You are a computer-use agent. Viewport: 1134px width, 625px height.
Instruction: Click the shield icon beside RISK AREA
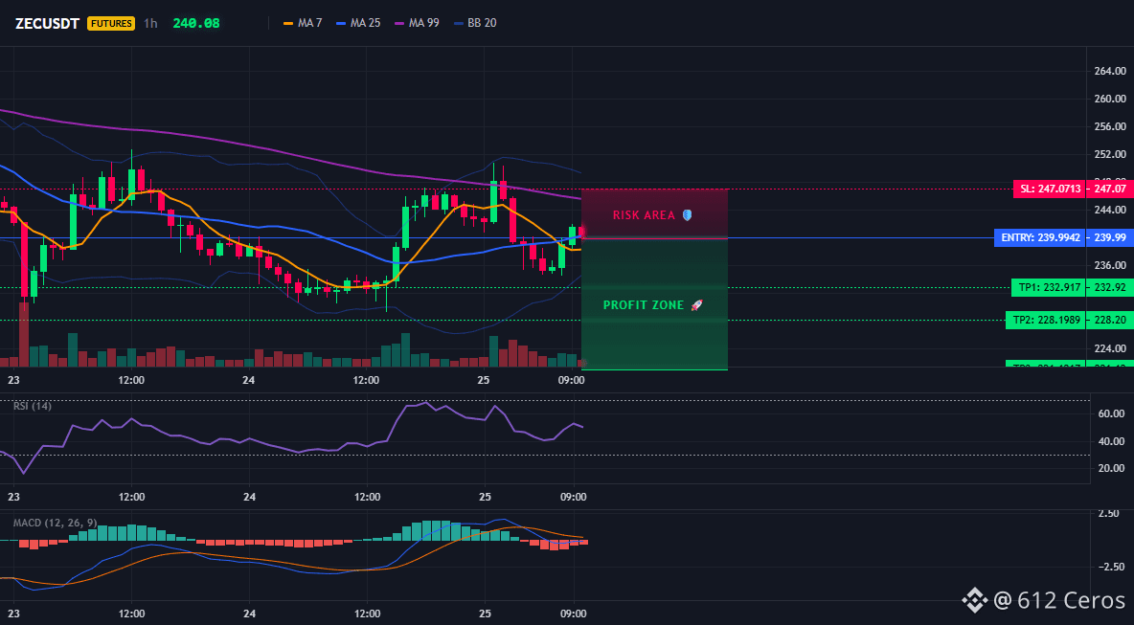pyautogui.click(x=687, y=214)
